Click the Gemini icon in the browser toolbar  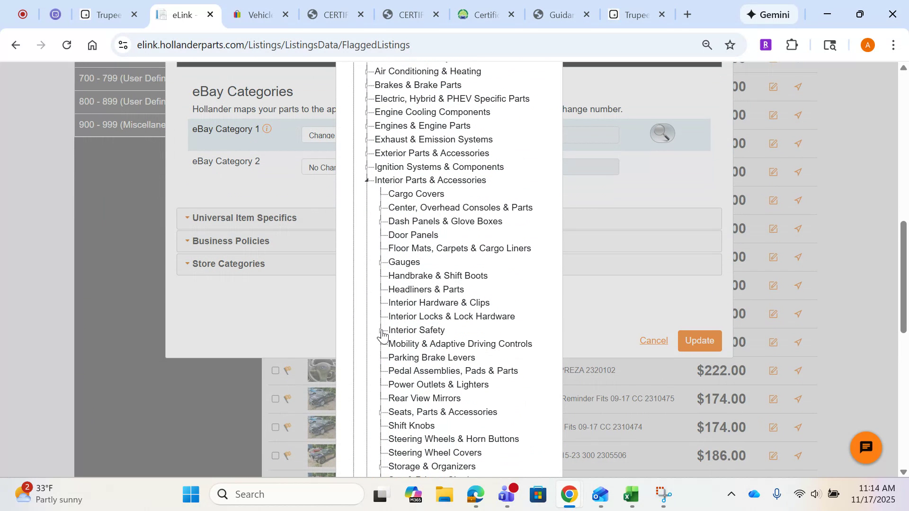751,14
